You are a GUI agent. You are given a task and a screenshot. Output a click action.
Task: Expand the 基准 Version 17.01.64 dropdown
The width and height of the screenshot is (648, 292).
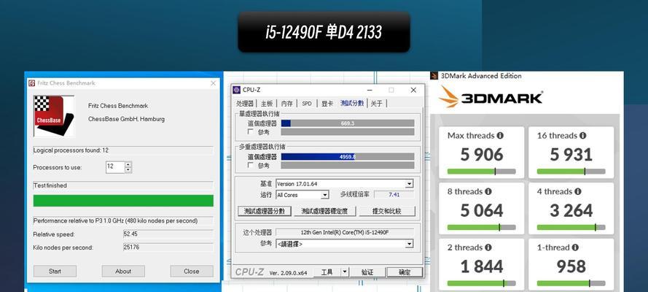click(x=409, y=184)
